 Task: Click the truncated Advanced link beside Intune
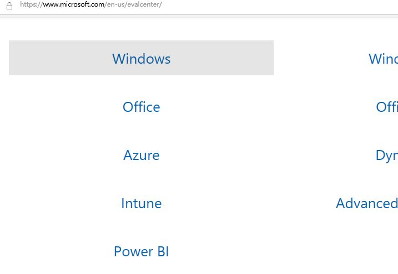pos(367,203)
